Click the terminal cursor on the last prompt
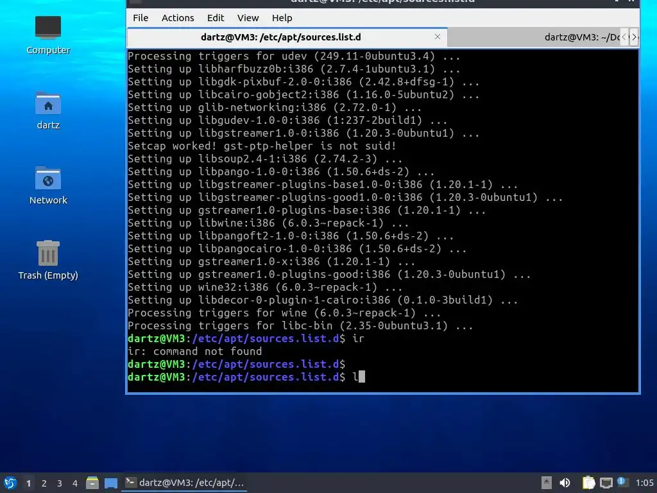This screenshot has height=493, width=657. click(x=362, y=377)
